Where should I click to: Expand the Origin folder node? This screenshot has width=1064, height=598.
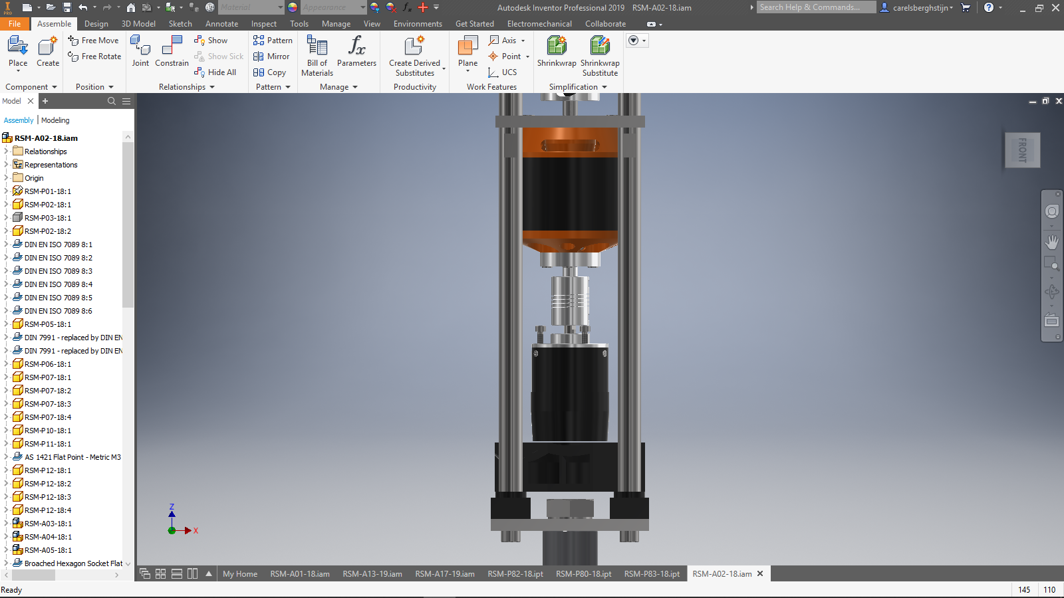click(7, 178)
